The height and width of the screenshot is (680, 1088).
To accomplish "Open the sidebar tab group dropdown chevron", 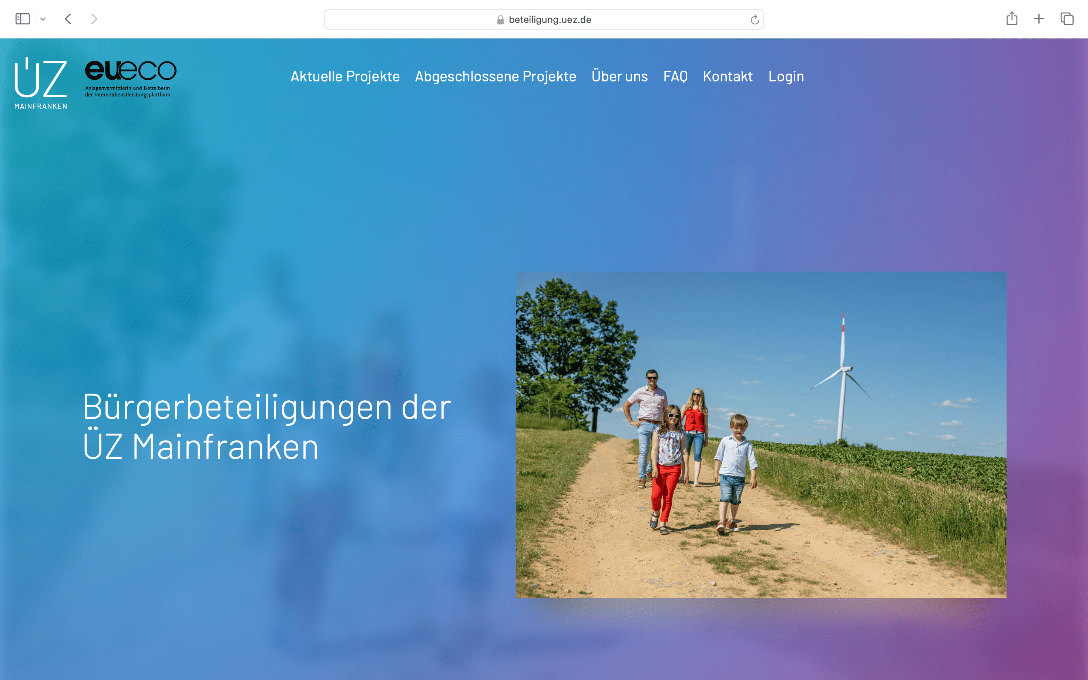I will (x=43, y=19).
